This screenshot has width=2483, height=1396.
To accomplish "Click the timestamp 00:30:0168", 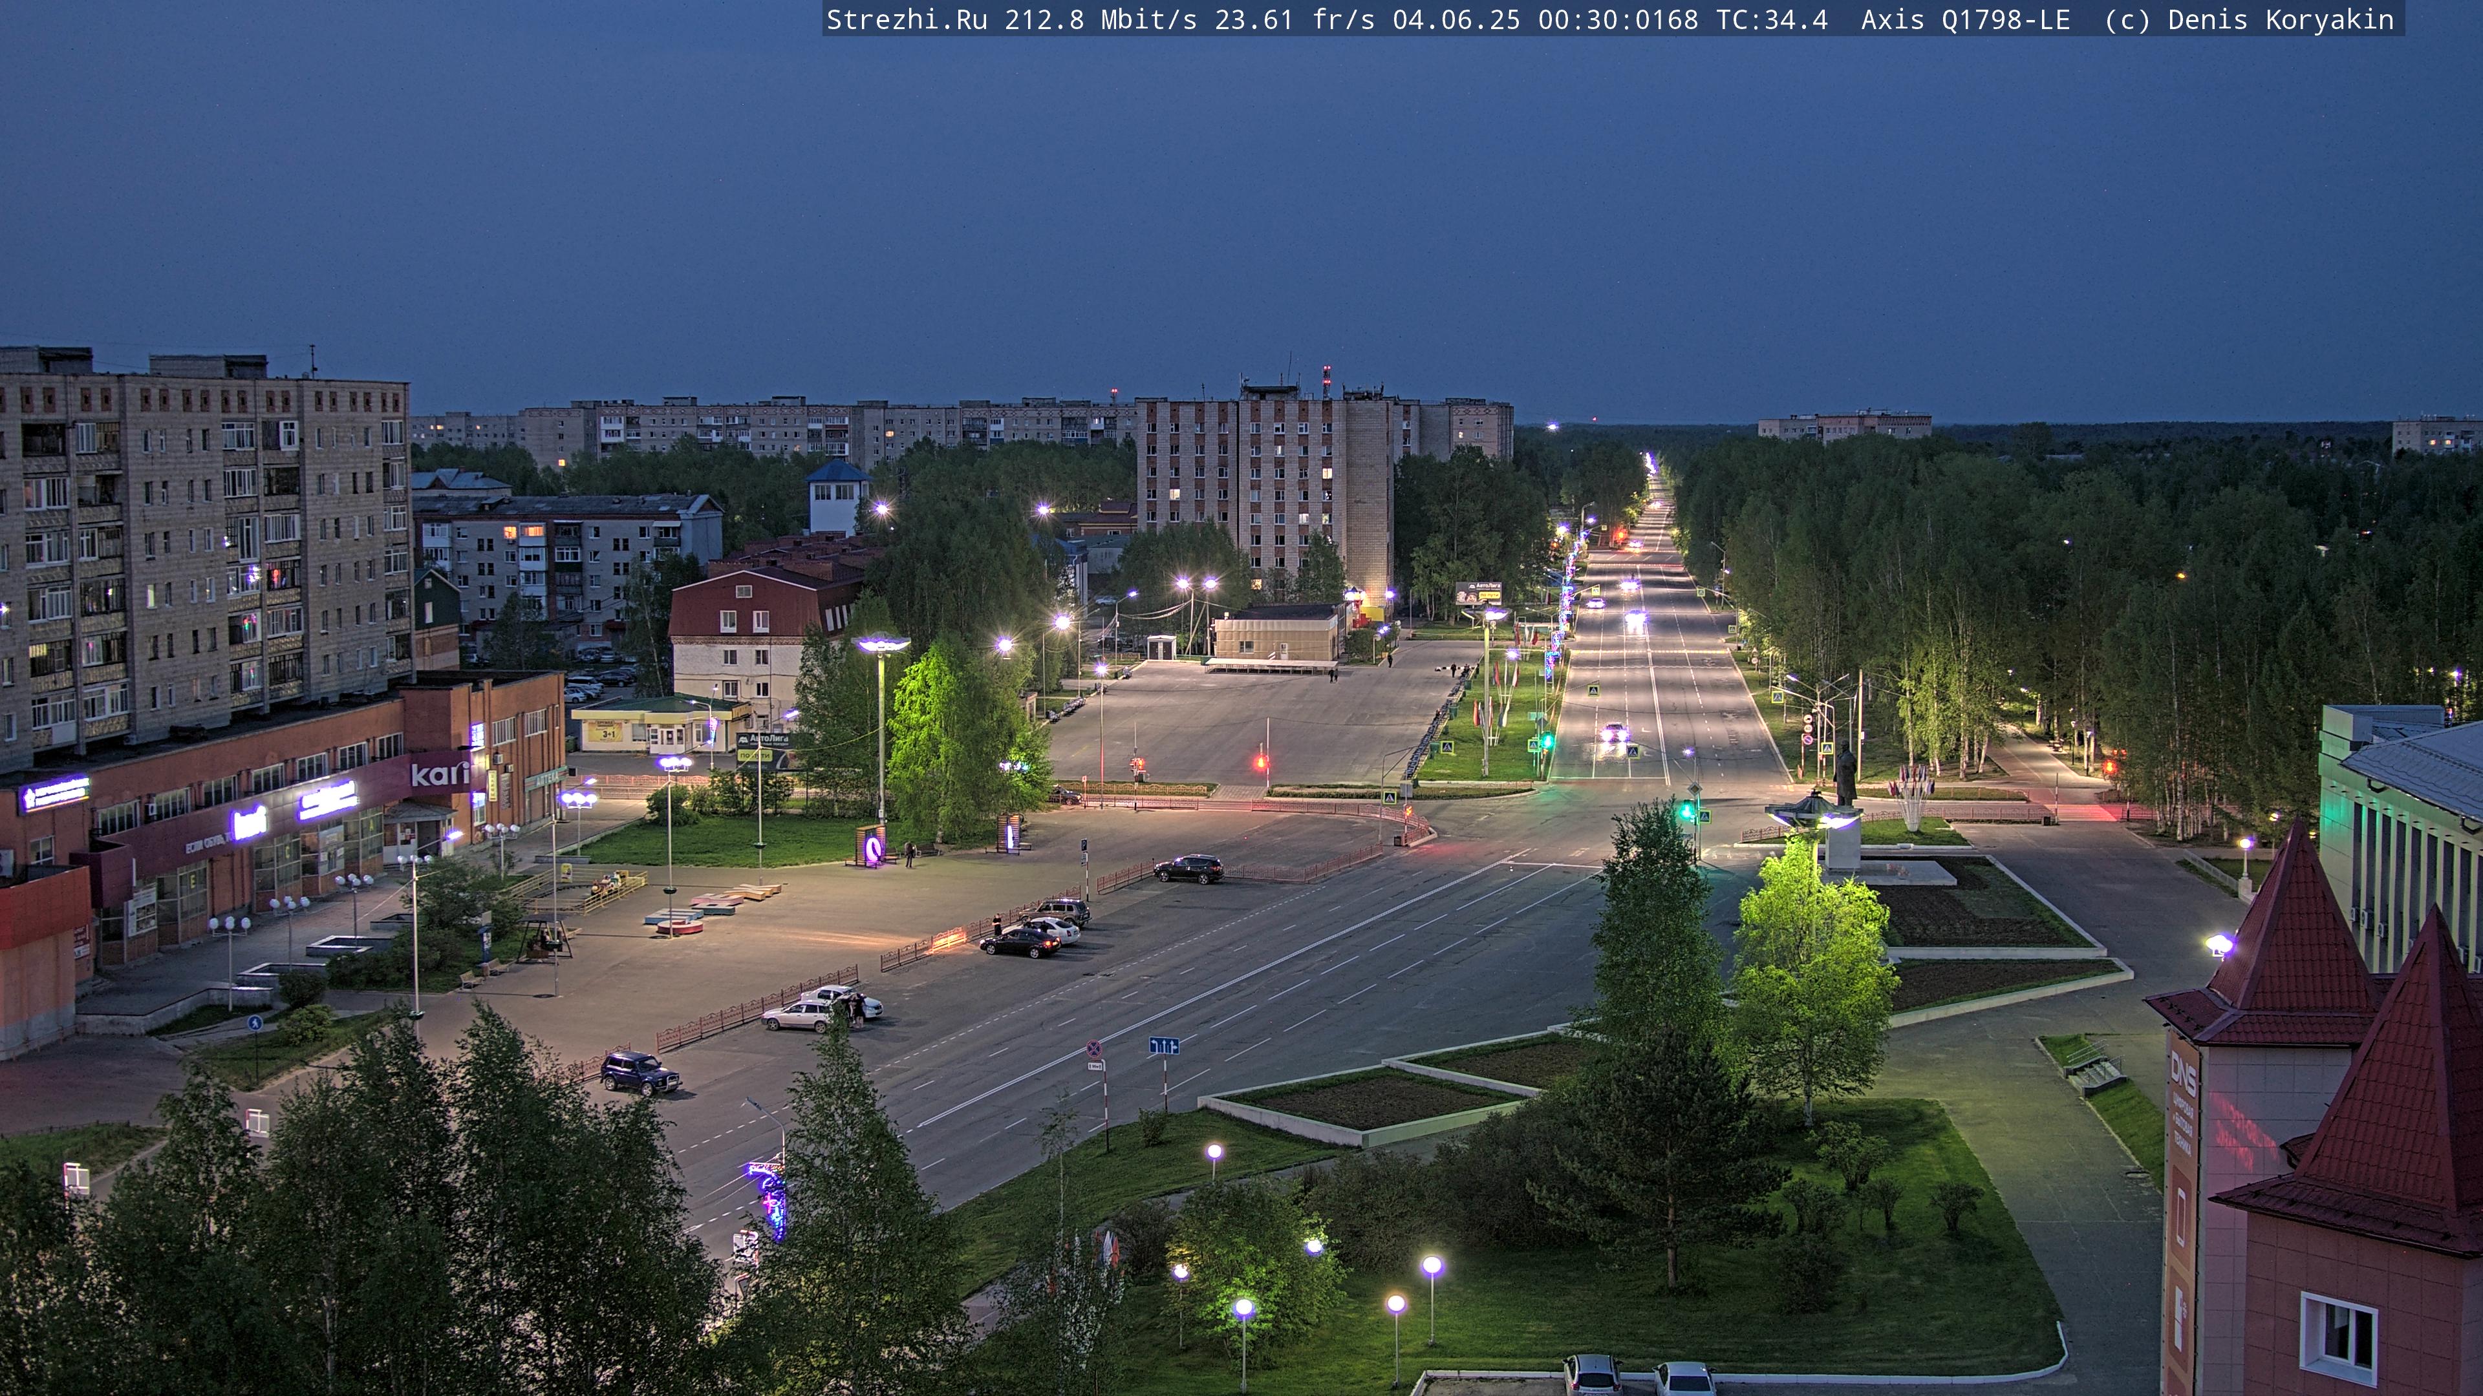I will [1618, 19].
